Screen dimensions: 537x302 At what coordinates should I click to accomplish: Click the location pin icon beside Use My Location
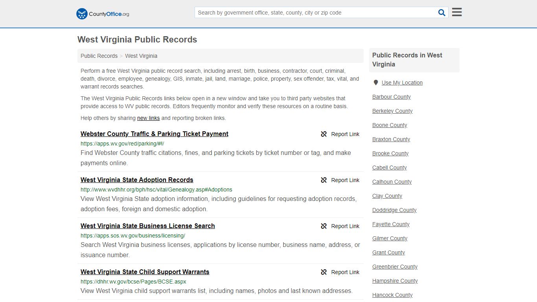(x=376, y=83)
